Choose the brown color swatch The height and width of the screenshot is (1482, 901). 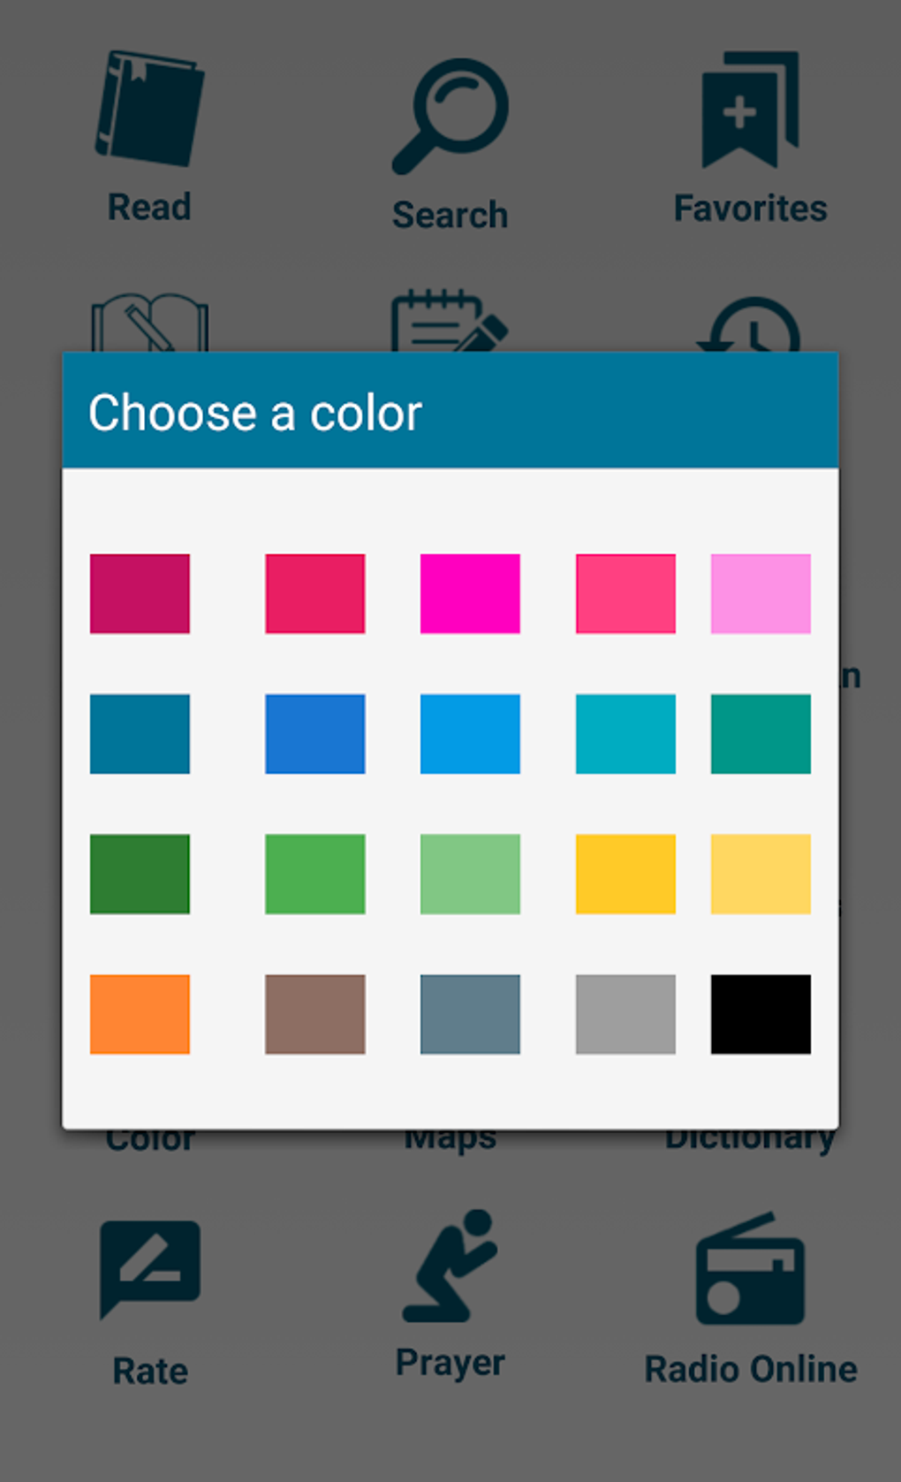click(x=315, y=1014)
